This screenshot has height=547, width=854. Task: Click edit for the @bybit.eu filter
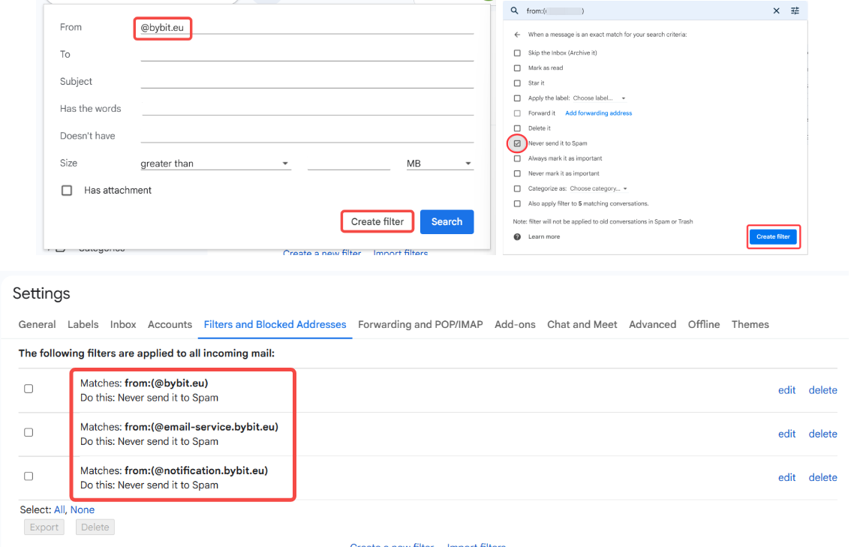pos(786,390)
